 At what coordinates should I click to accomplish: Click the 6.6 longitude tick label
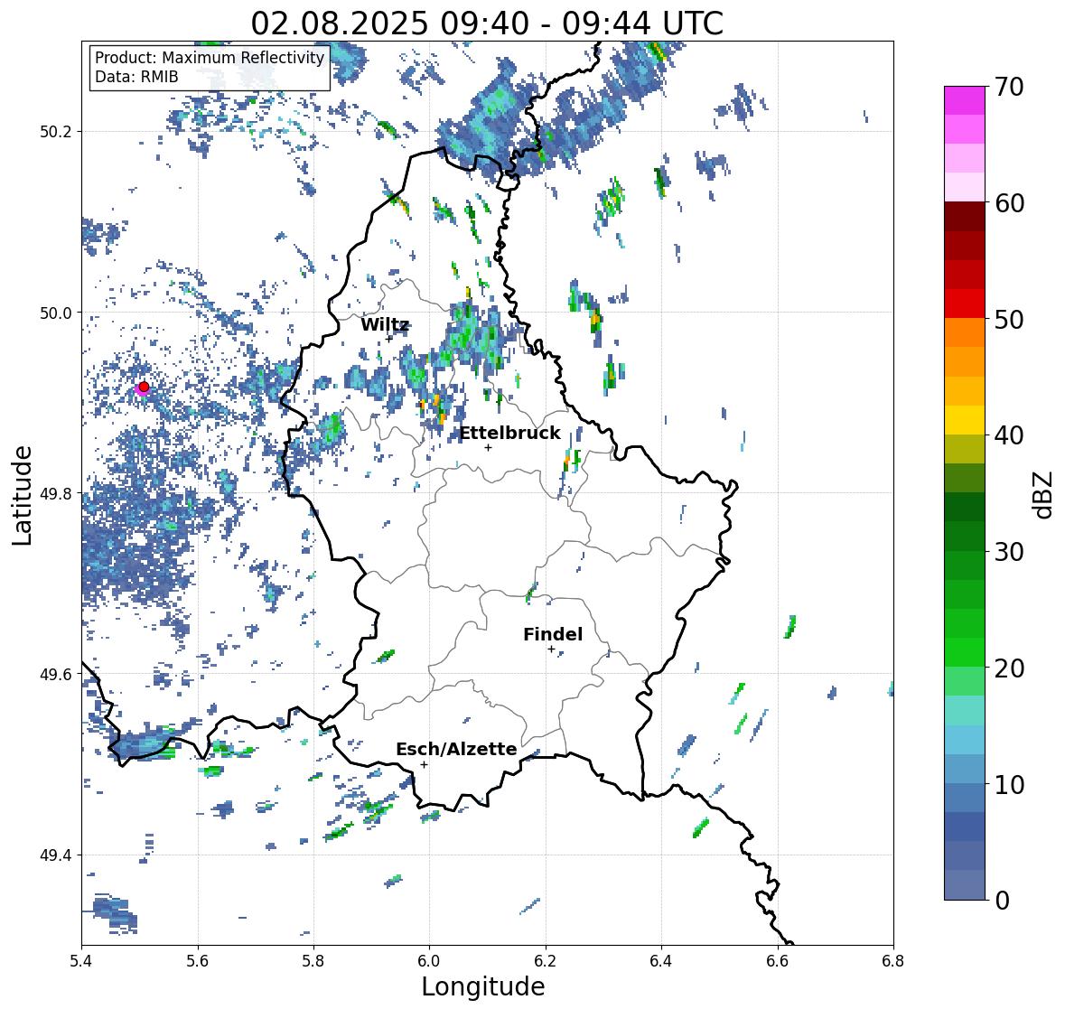tap(777, 961)
